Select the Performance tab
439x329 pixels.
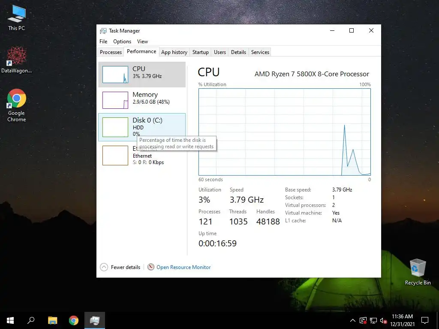pos(141,51)
